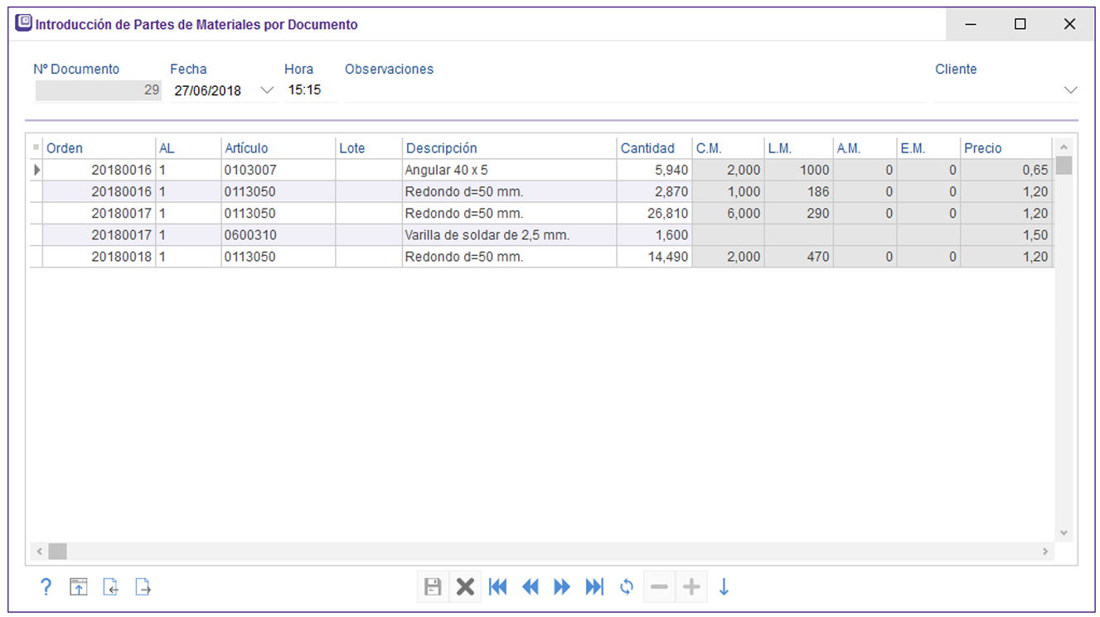
Task: Open the Fecha date picker dropdown
Action: 267,90
